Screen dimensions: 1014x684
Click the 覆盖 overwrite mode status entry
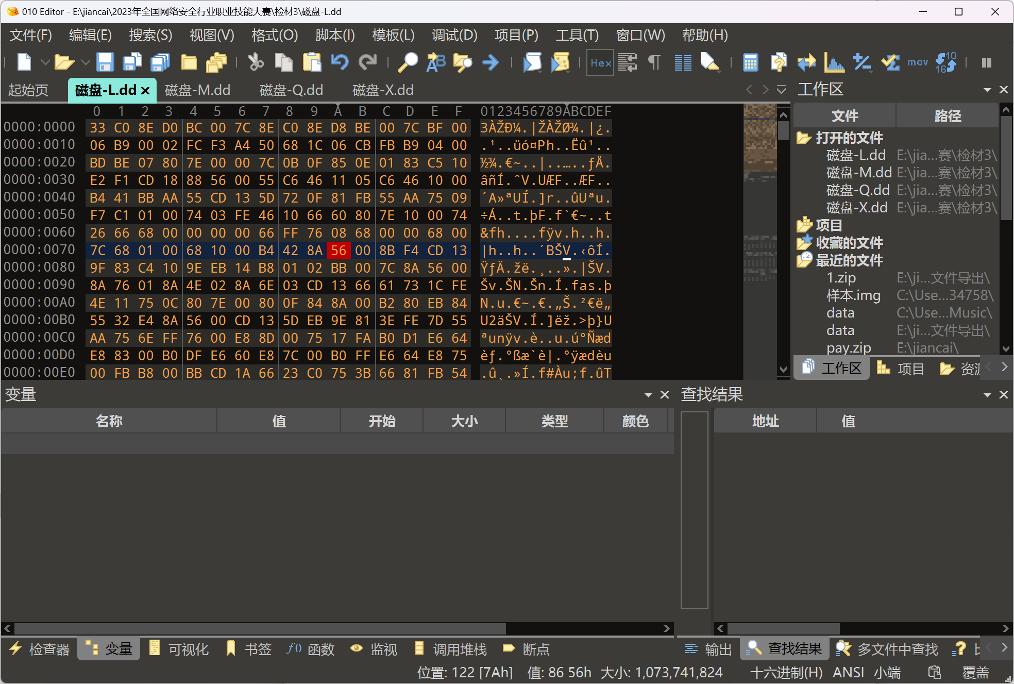click(976, 672)
